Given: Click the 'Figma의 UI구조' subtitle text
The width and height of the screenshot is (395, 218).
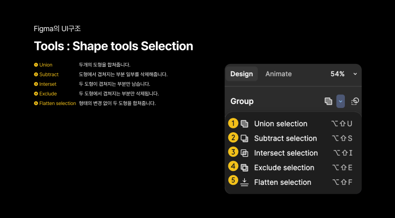Looking at the screenshot, I should [57, 29].
